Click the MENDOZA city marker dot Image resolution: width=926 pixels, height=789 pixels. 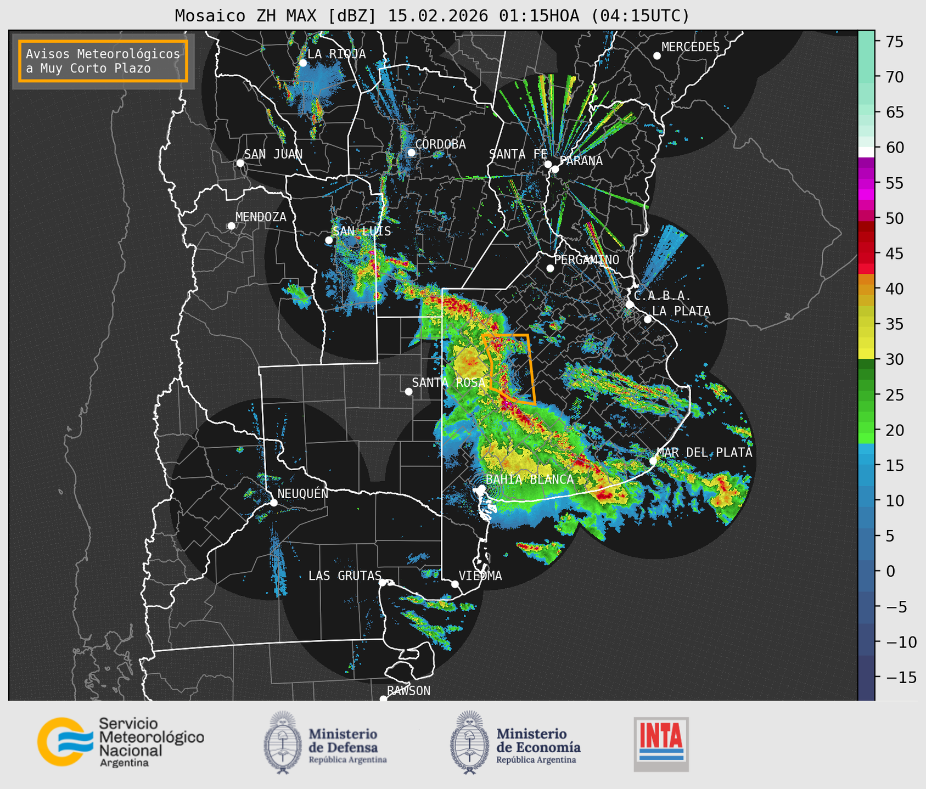click(x=231, y=226)
